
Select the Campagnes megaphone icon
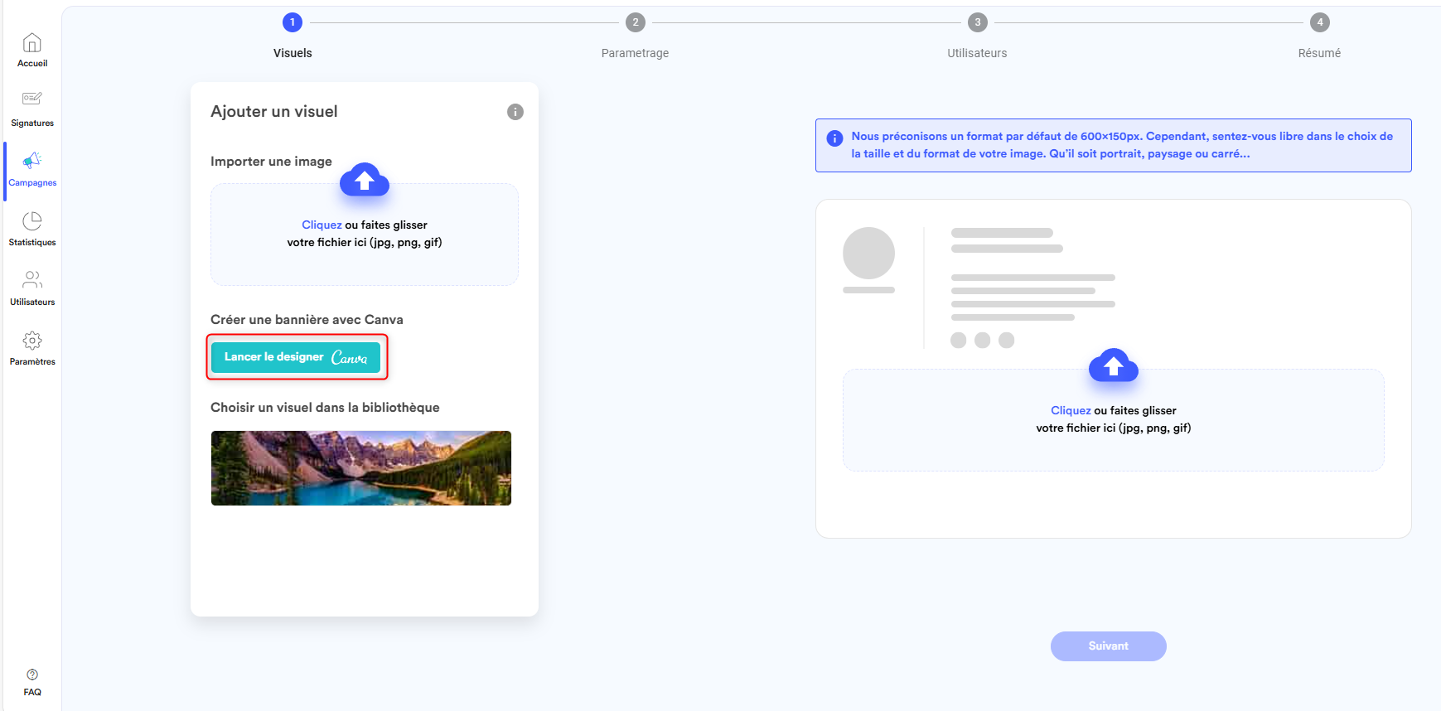click(32, 161)
